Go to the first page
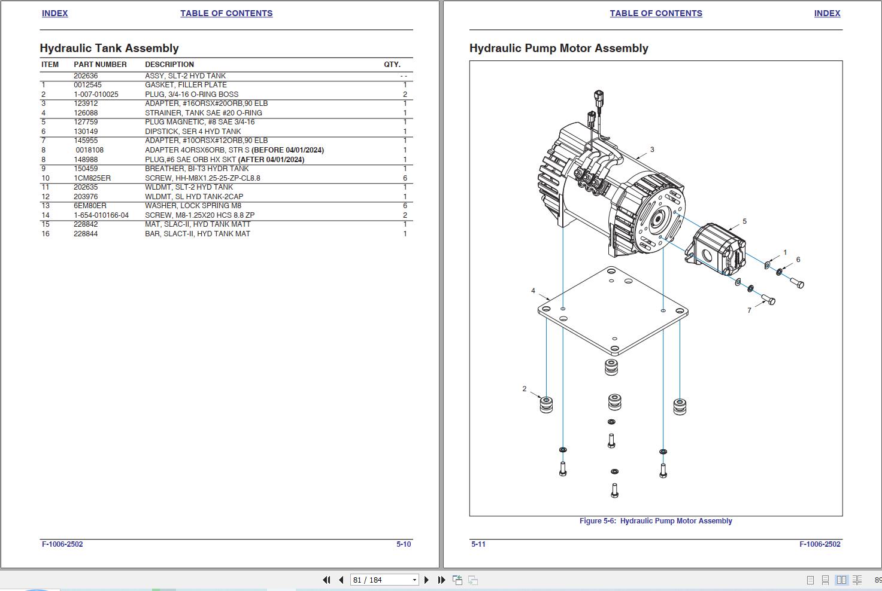Screen dimensions: 882x591 point(326,580)
